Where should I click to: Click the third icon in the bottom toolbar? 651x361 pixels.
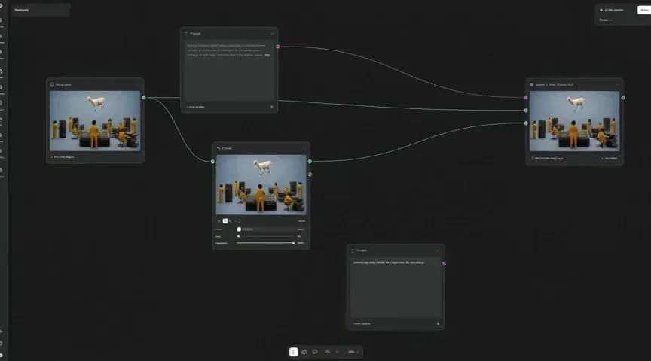[x=315, y=352]
